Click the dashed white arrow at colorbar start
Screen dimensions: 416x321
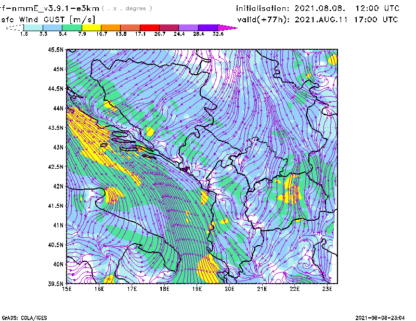[15, 28]
